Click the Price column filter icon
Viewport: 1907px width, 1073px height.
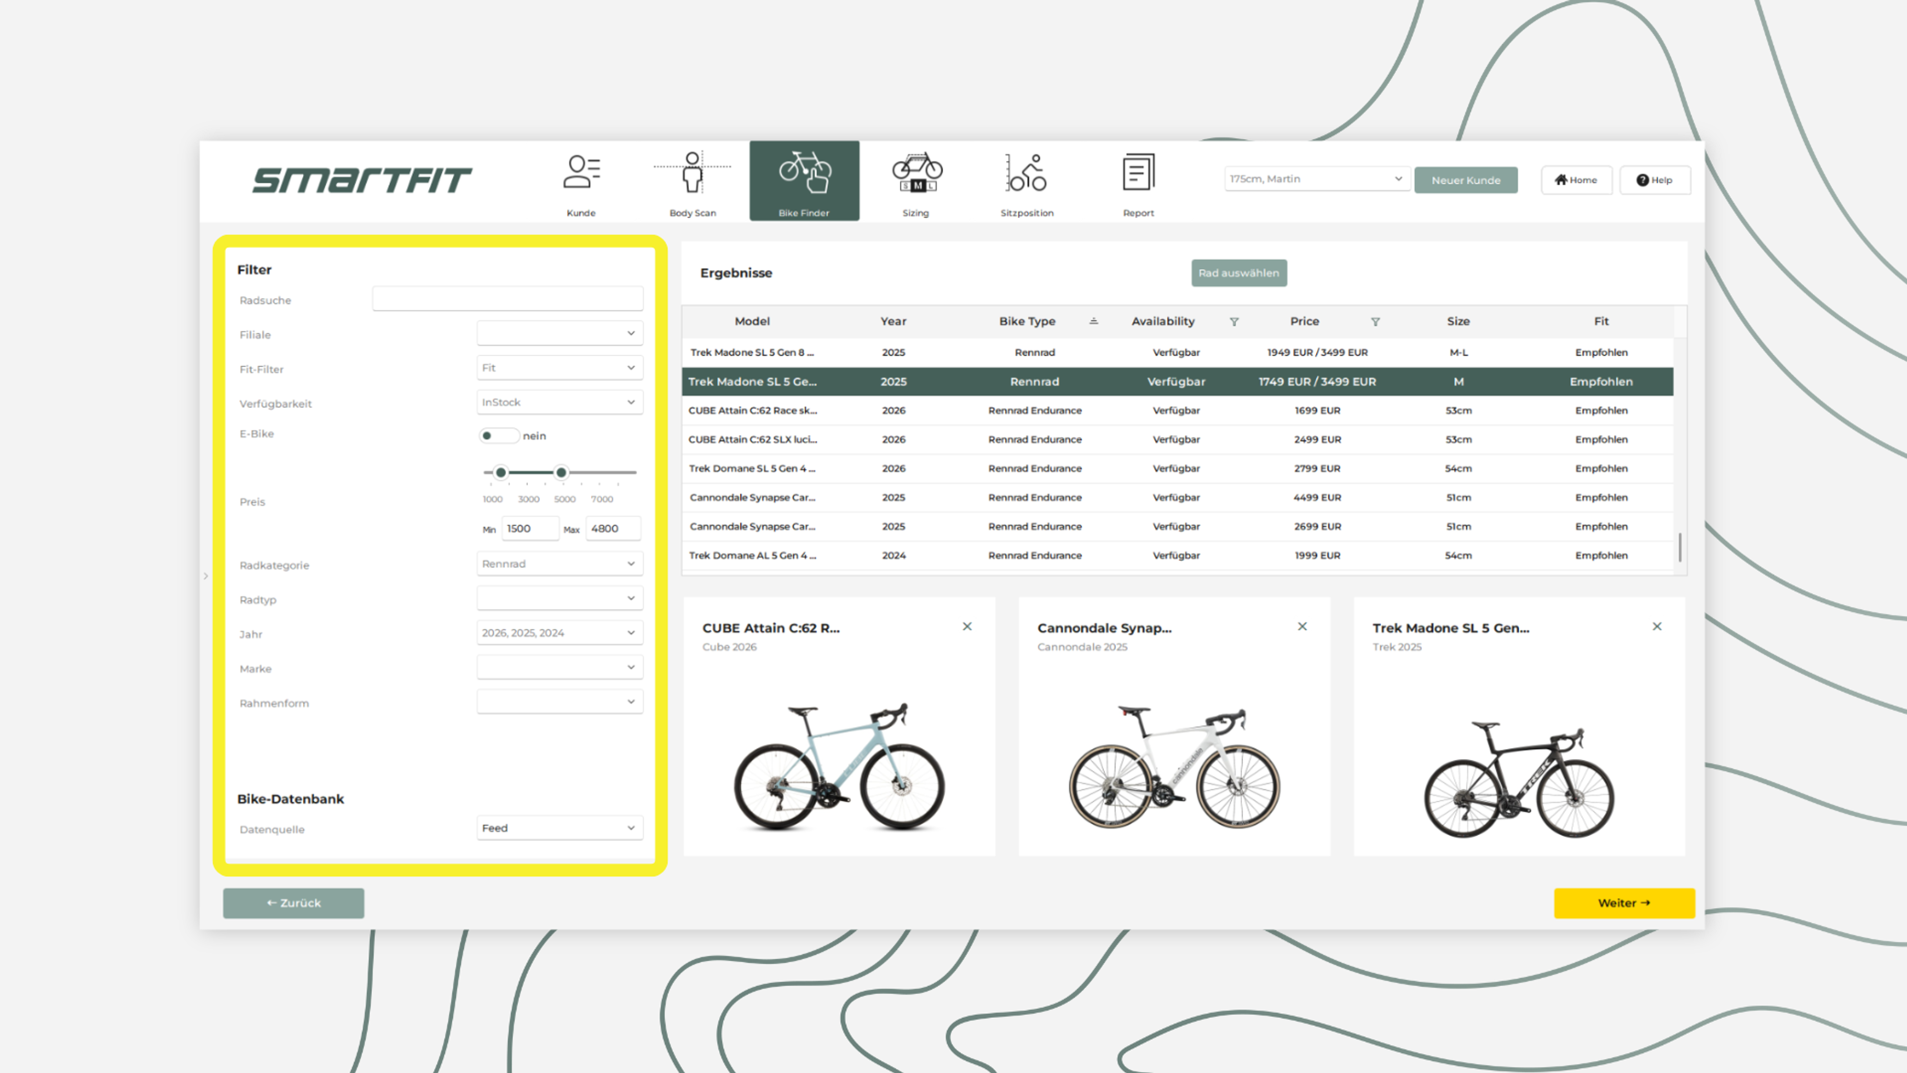point(1375,321)
